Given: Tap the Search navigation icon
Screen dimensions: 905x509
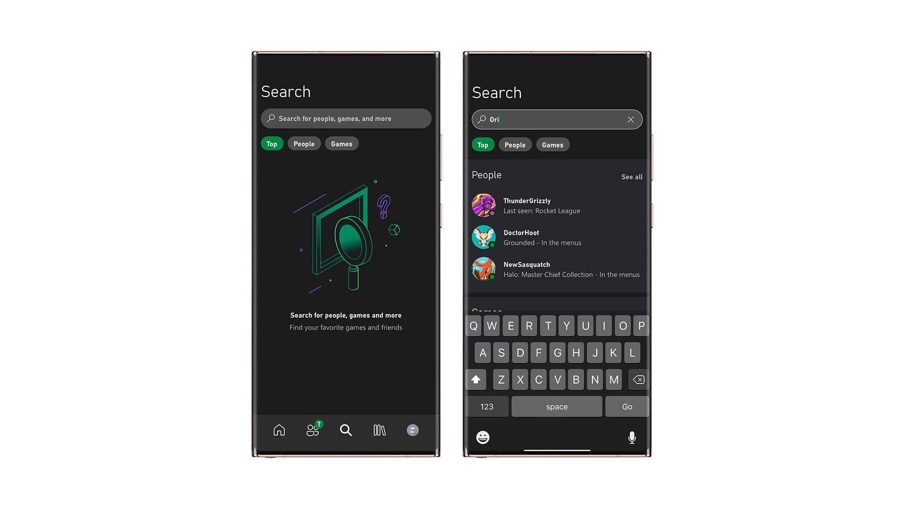Looking at the screenshot, I should pyautogui.click(x=346, y=430).
